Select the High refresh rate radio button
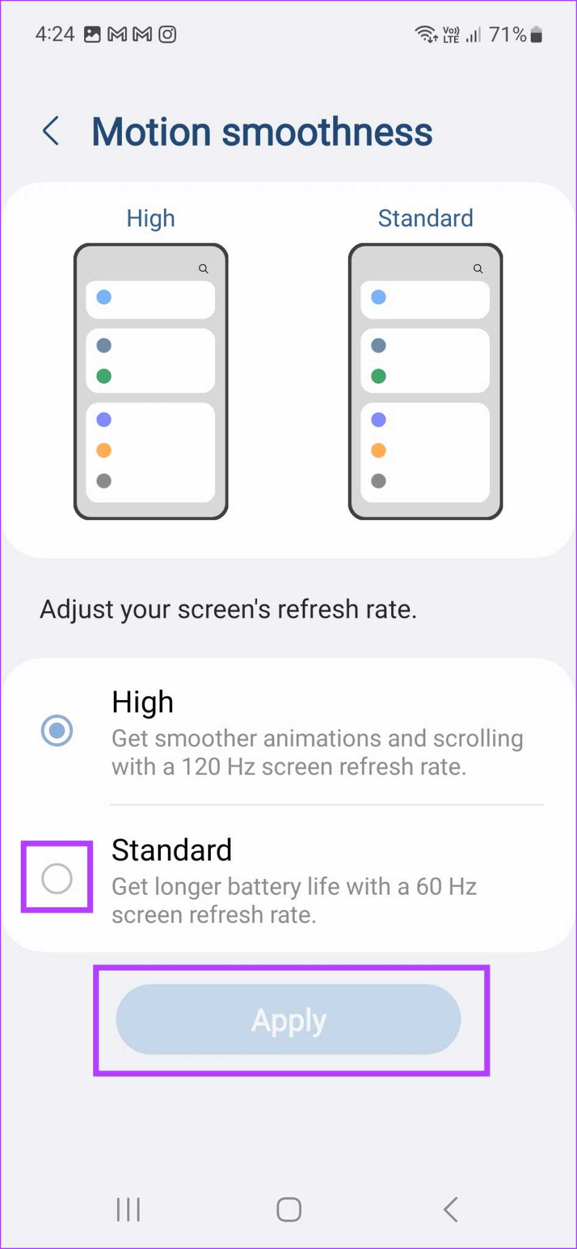The image size is (577, 1249). click(57, 730)
